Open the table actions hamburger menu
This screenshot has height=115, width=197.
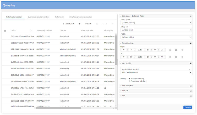5,31
